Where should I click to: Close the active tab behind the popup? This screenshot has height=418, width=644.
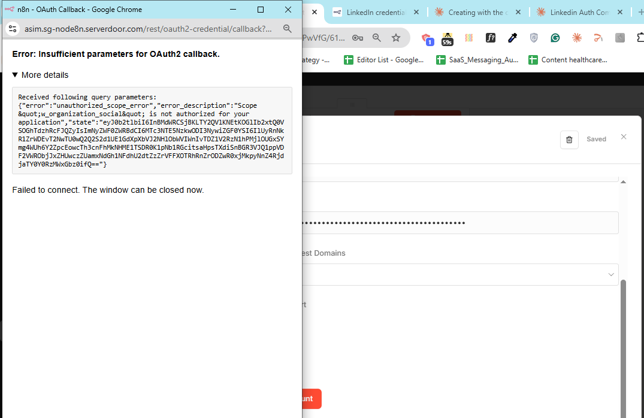click(x=314, y=13)
